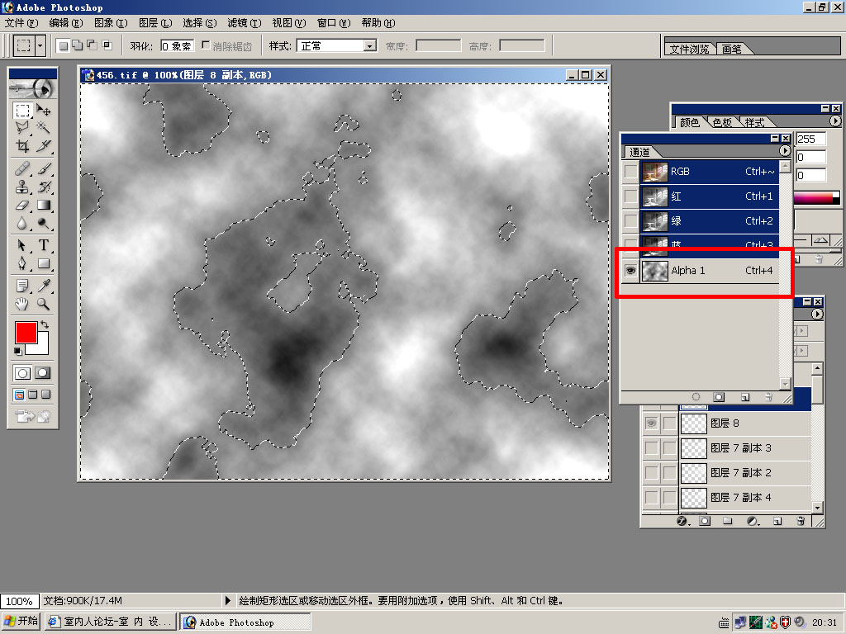Select the Rectangular Marquee tool in toolbox
The height and width of the screenshot is (634, 846).
pyautogui.click(x=22, y=111)
